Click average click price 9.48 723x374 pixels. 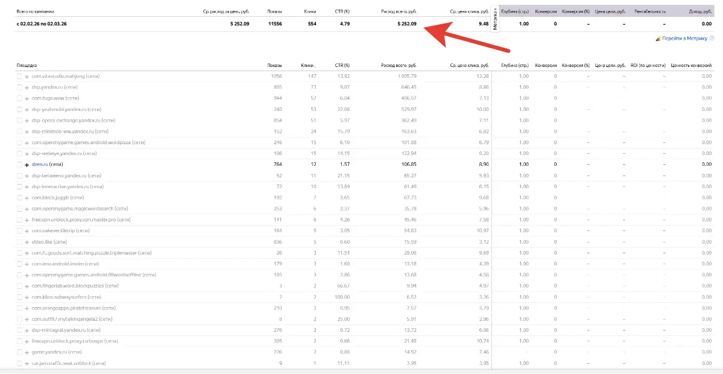click(x=483, y=24)
